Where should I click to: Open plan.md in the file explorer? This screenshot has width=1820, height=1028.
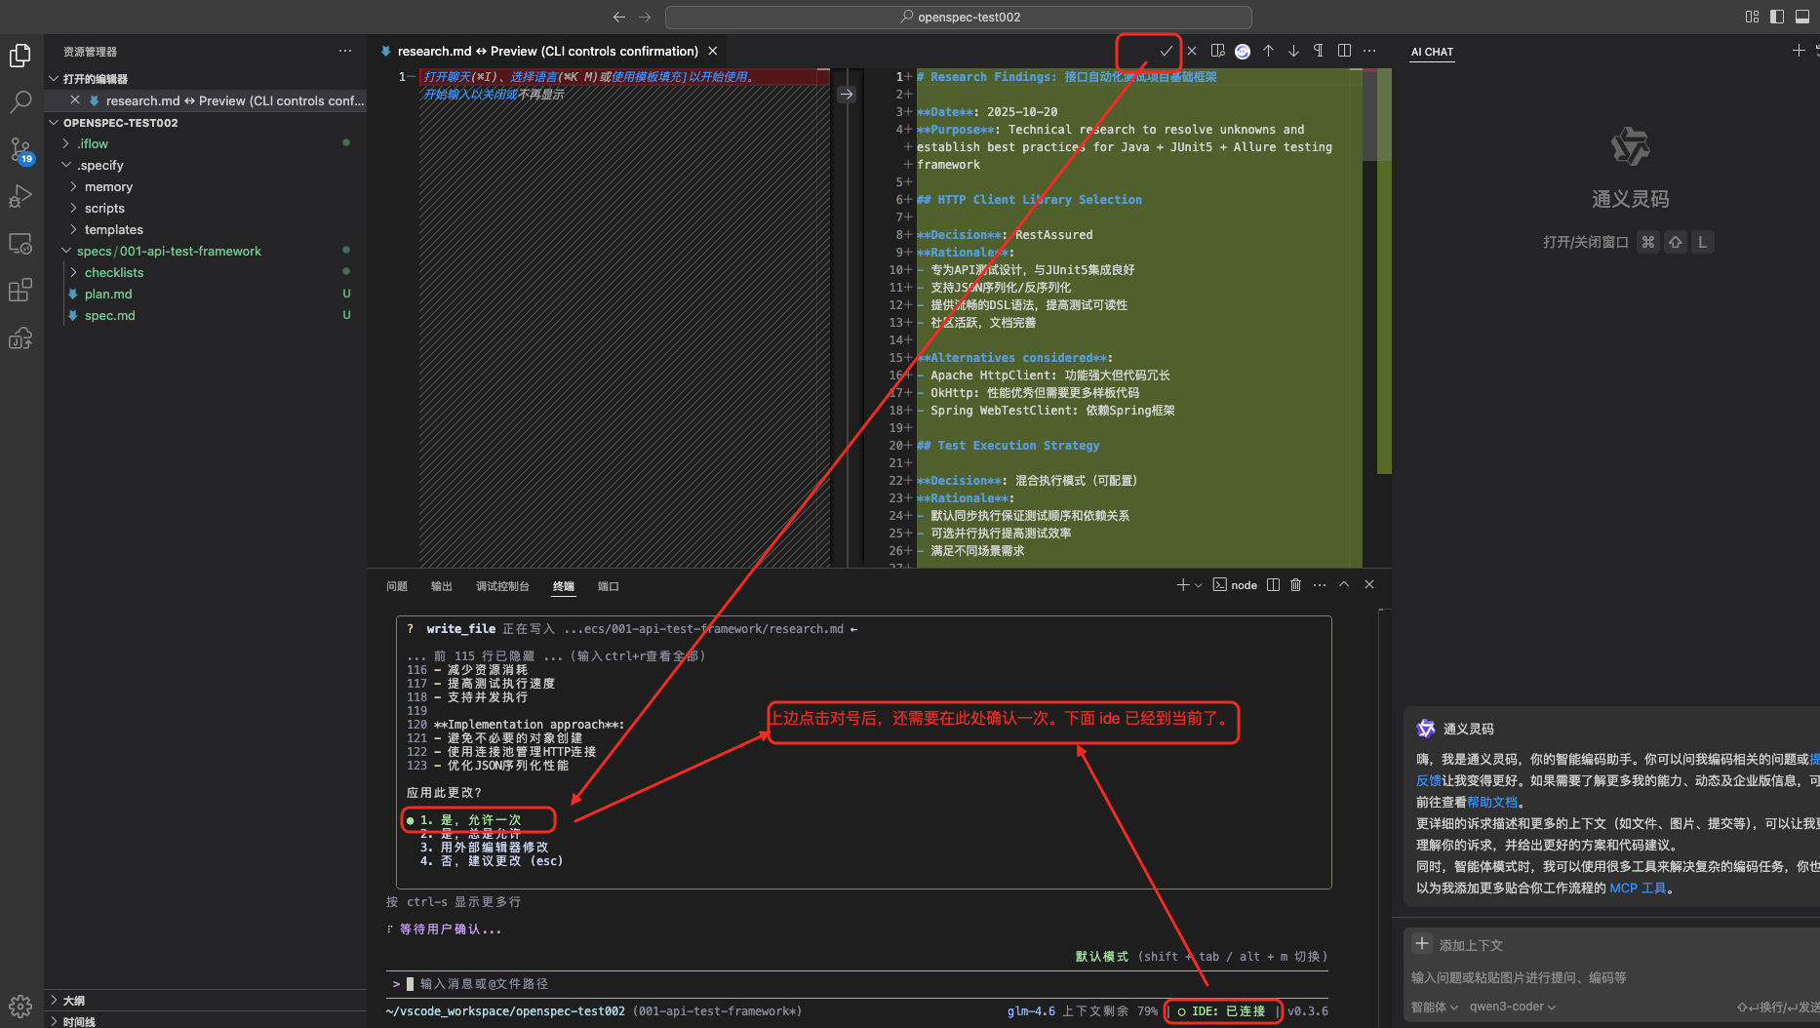(x=108, y=294)
